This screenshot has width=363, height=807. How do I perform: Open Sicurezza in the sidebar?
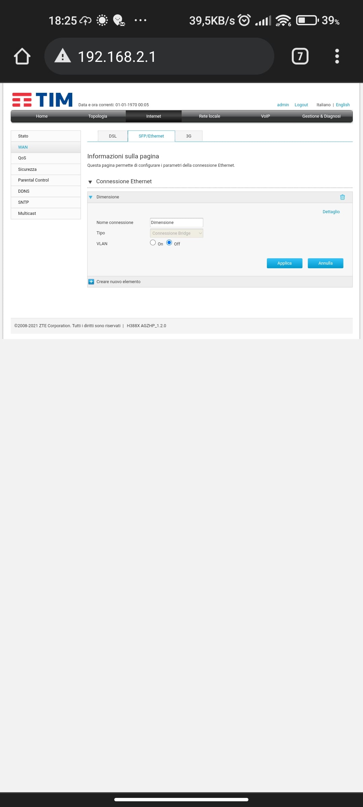tap(46, 169)
